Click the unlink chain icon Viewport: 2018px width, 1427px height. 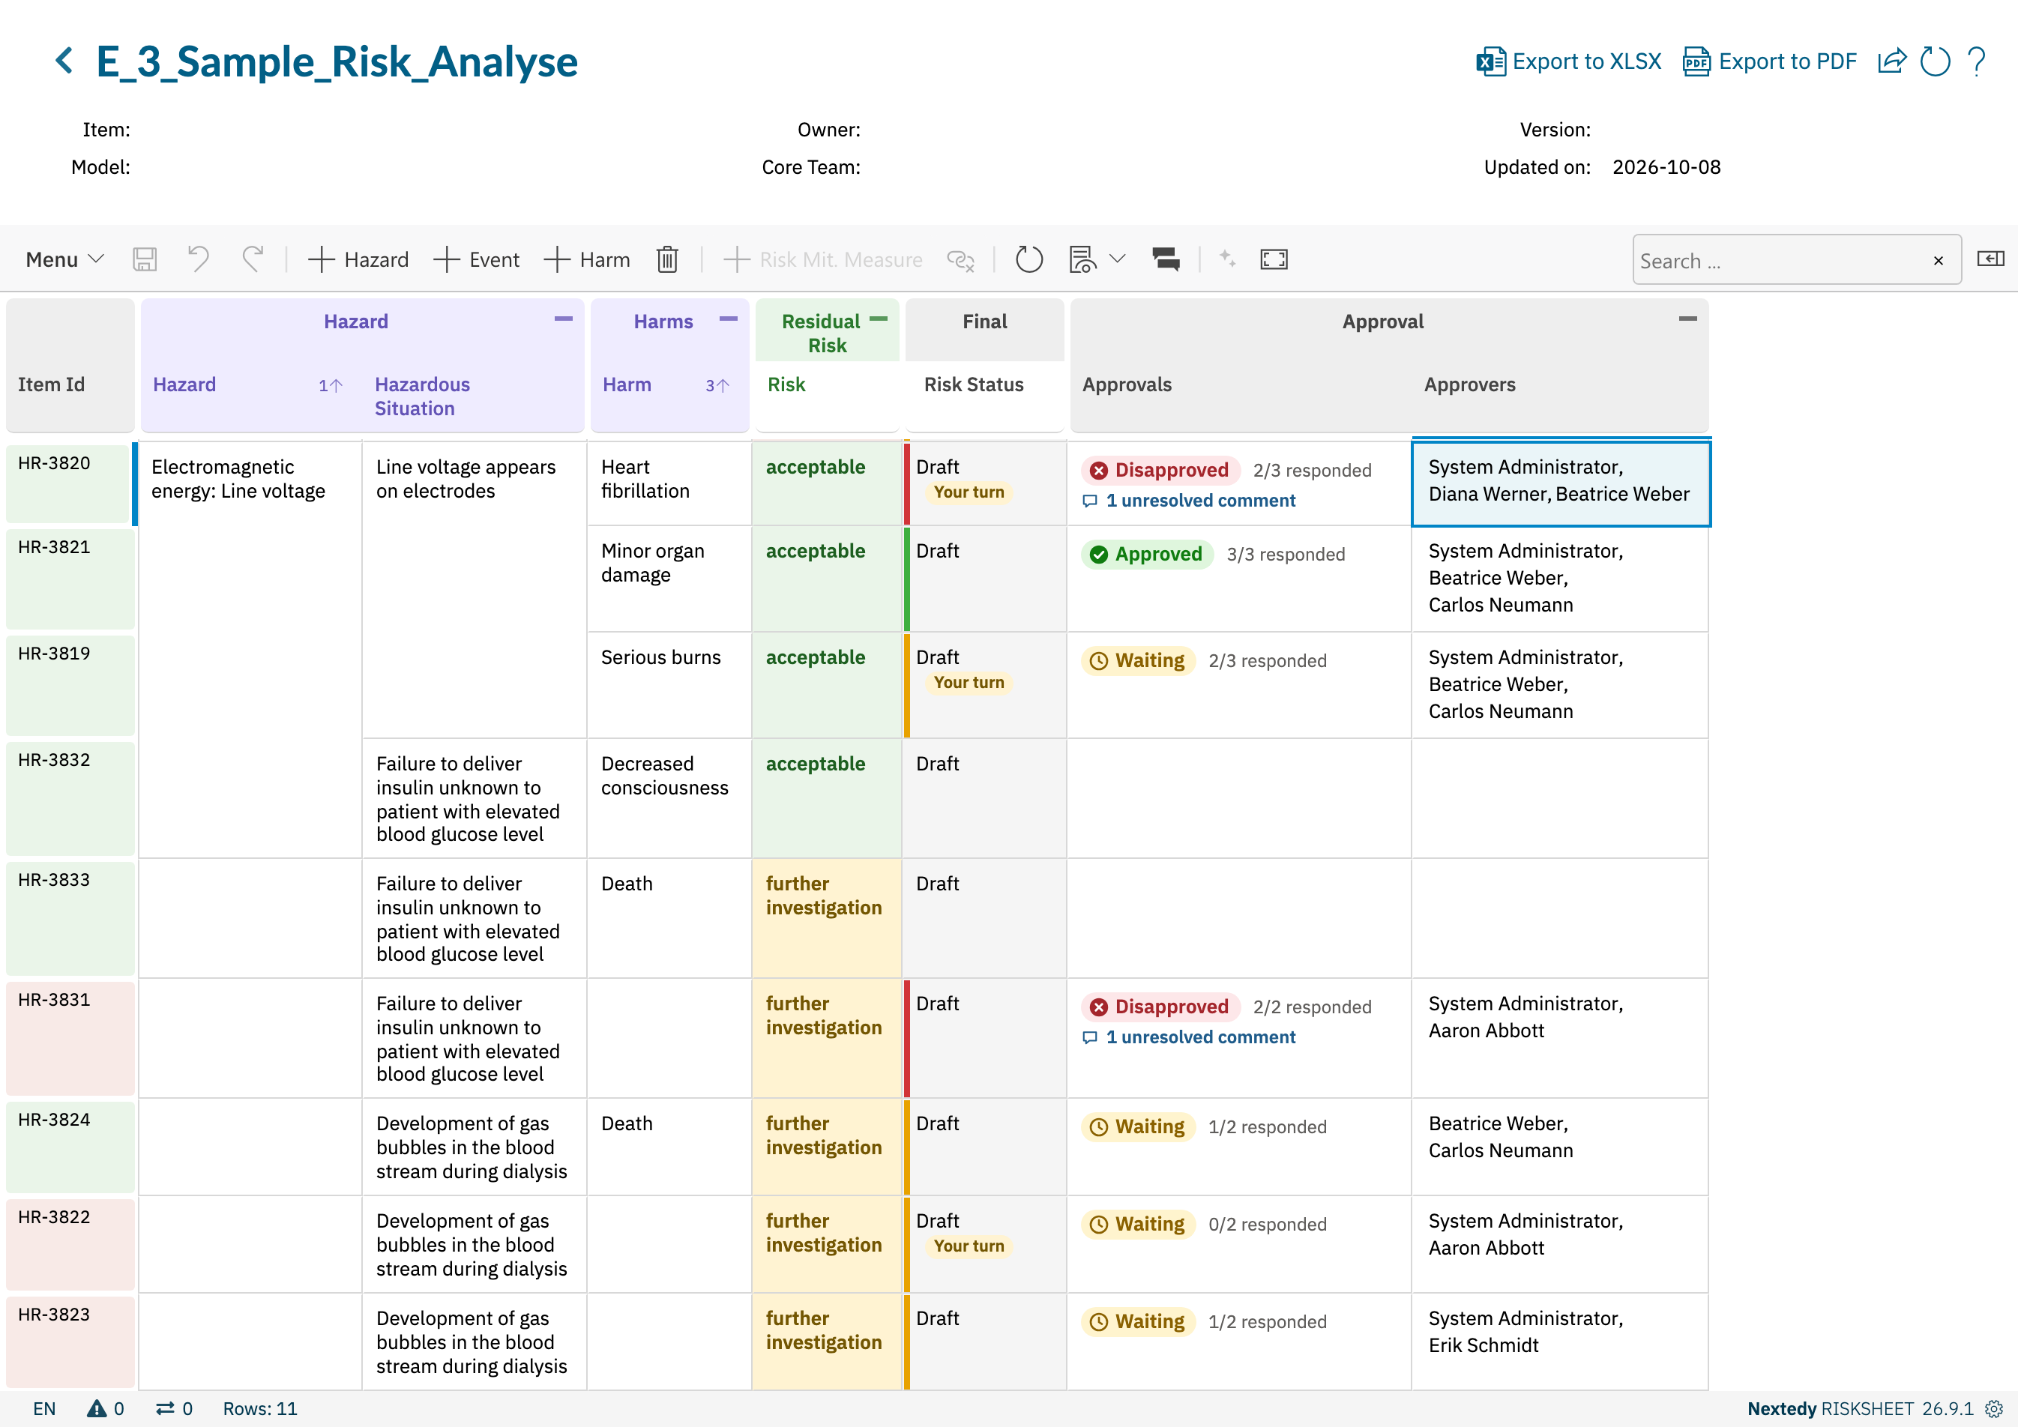[960, 259]
